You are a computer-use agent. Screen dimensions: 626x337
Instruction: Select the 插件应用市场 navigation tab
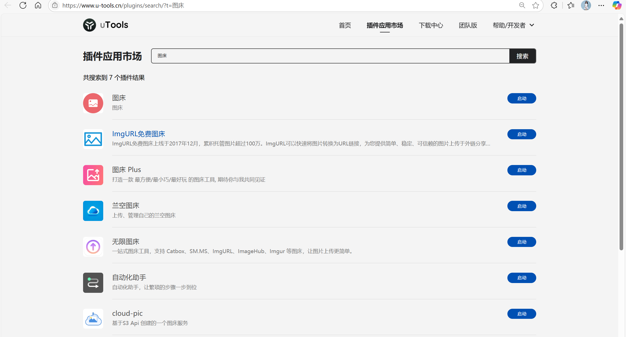385,25
